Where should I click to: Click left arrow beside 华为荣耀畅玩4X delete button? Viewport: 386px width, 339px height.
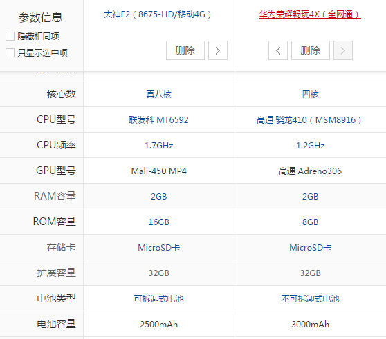[x=278, y=50]
